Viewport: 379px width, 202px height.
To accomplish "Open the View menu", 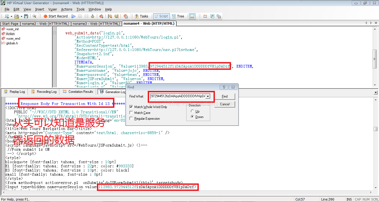I will tap(27, 9).
